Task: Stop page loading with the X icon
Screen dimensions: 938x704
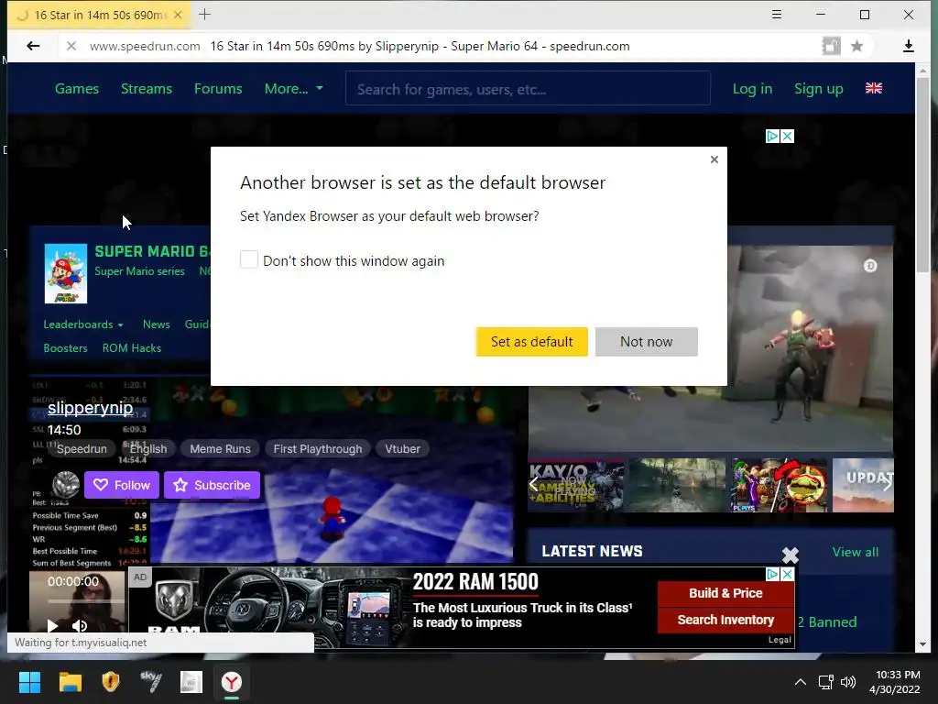Action: click(71, 46)
